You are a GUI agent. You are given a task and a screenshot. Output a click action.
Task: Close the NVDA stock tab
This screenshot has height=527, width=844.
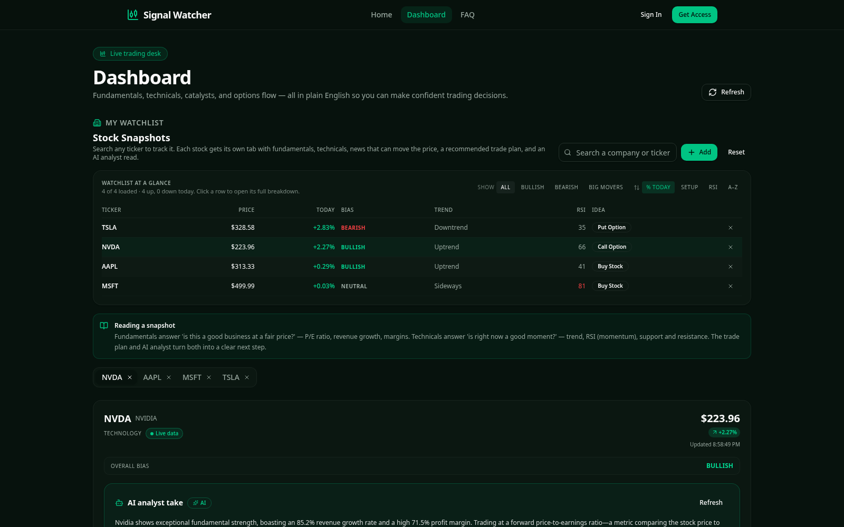[x=130, y=377]
